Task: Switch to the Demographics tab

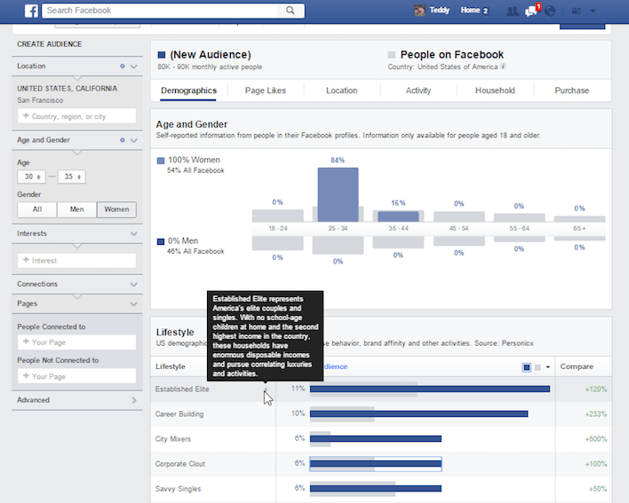Action: (x=188, y=90)
